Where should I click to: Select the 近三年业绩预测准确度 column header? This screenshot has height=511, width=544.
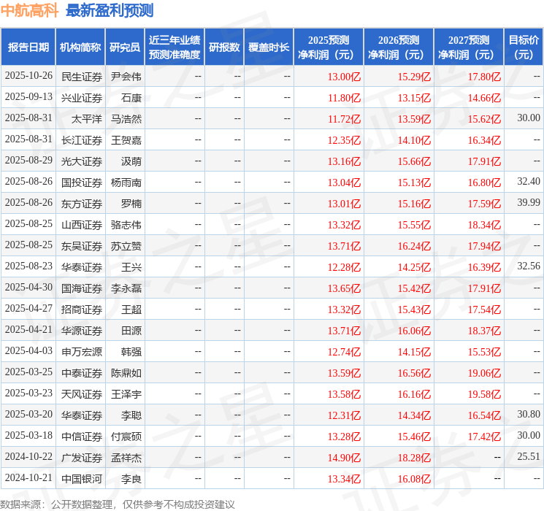pyautogui.click(x=174, y=47)
